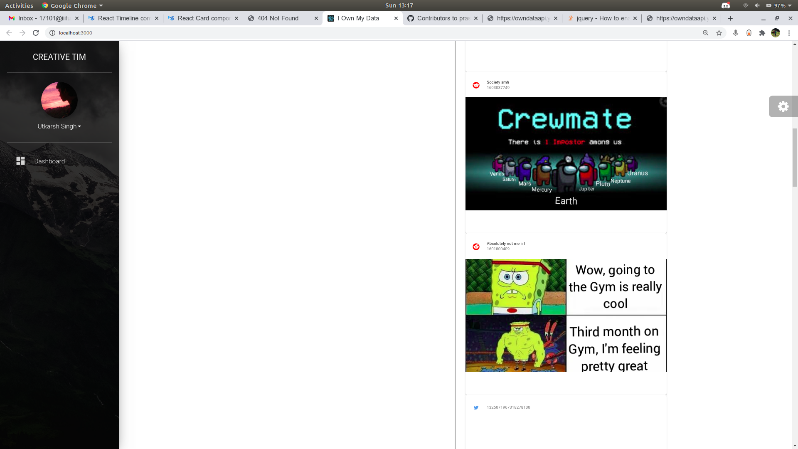Bookmark this page with star icon
The height and width of the screenshot is (449, 798).
click(x=719, y=33)
